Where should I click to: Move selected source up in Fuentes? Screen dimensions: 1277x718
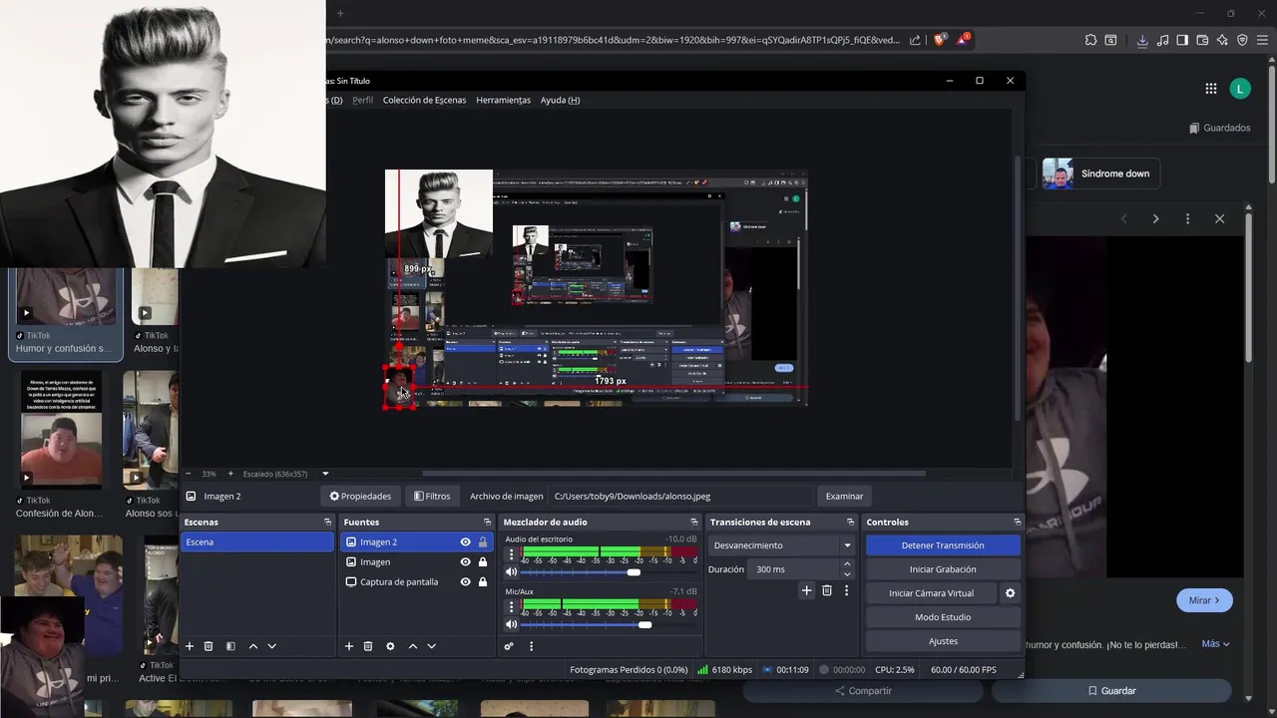coord(413,646)
